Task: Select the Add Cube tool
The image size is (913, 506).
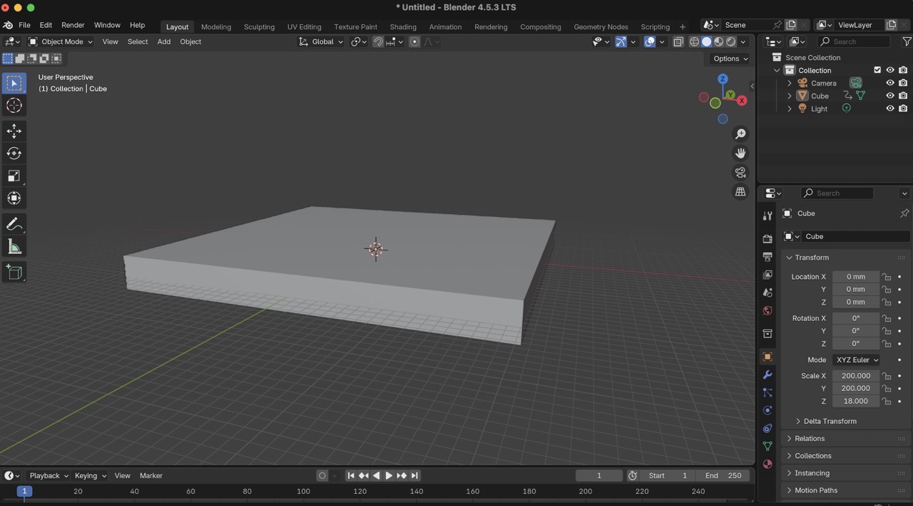Action: coord(14,272)
